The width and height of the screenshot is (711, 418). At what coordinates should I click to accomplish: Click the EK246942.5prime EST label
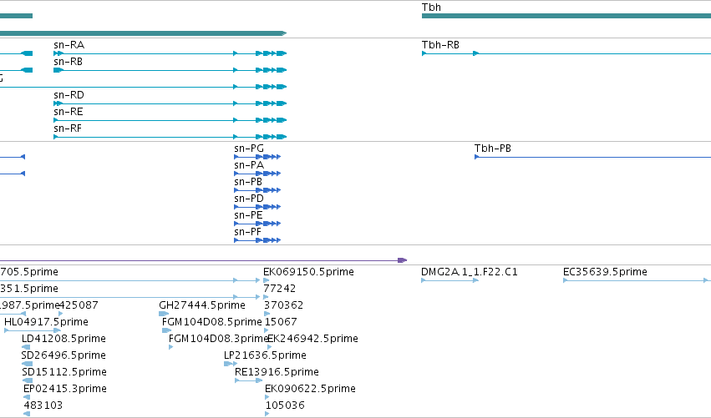(312, 339)
